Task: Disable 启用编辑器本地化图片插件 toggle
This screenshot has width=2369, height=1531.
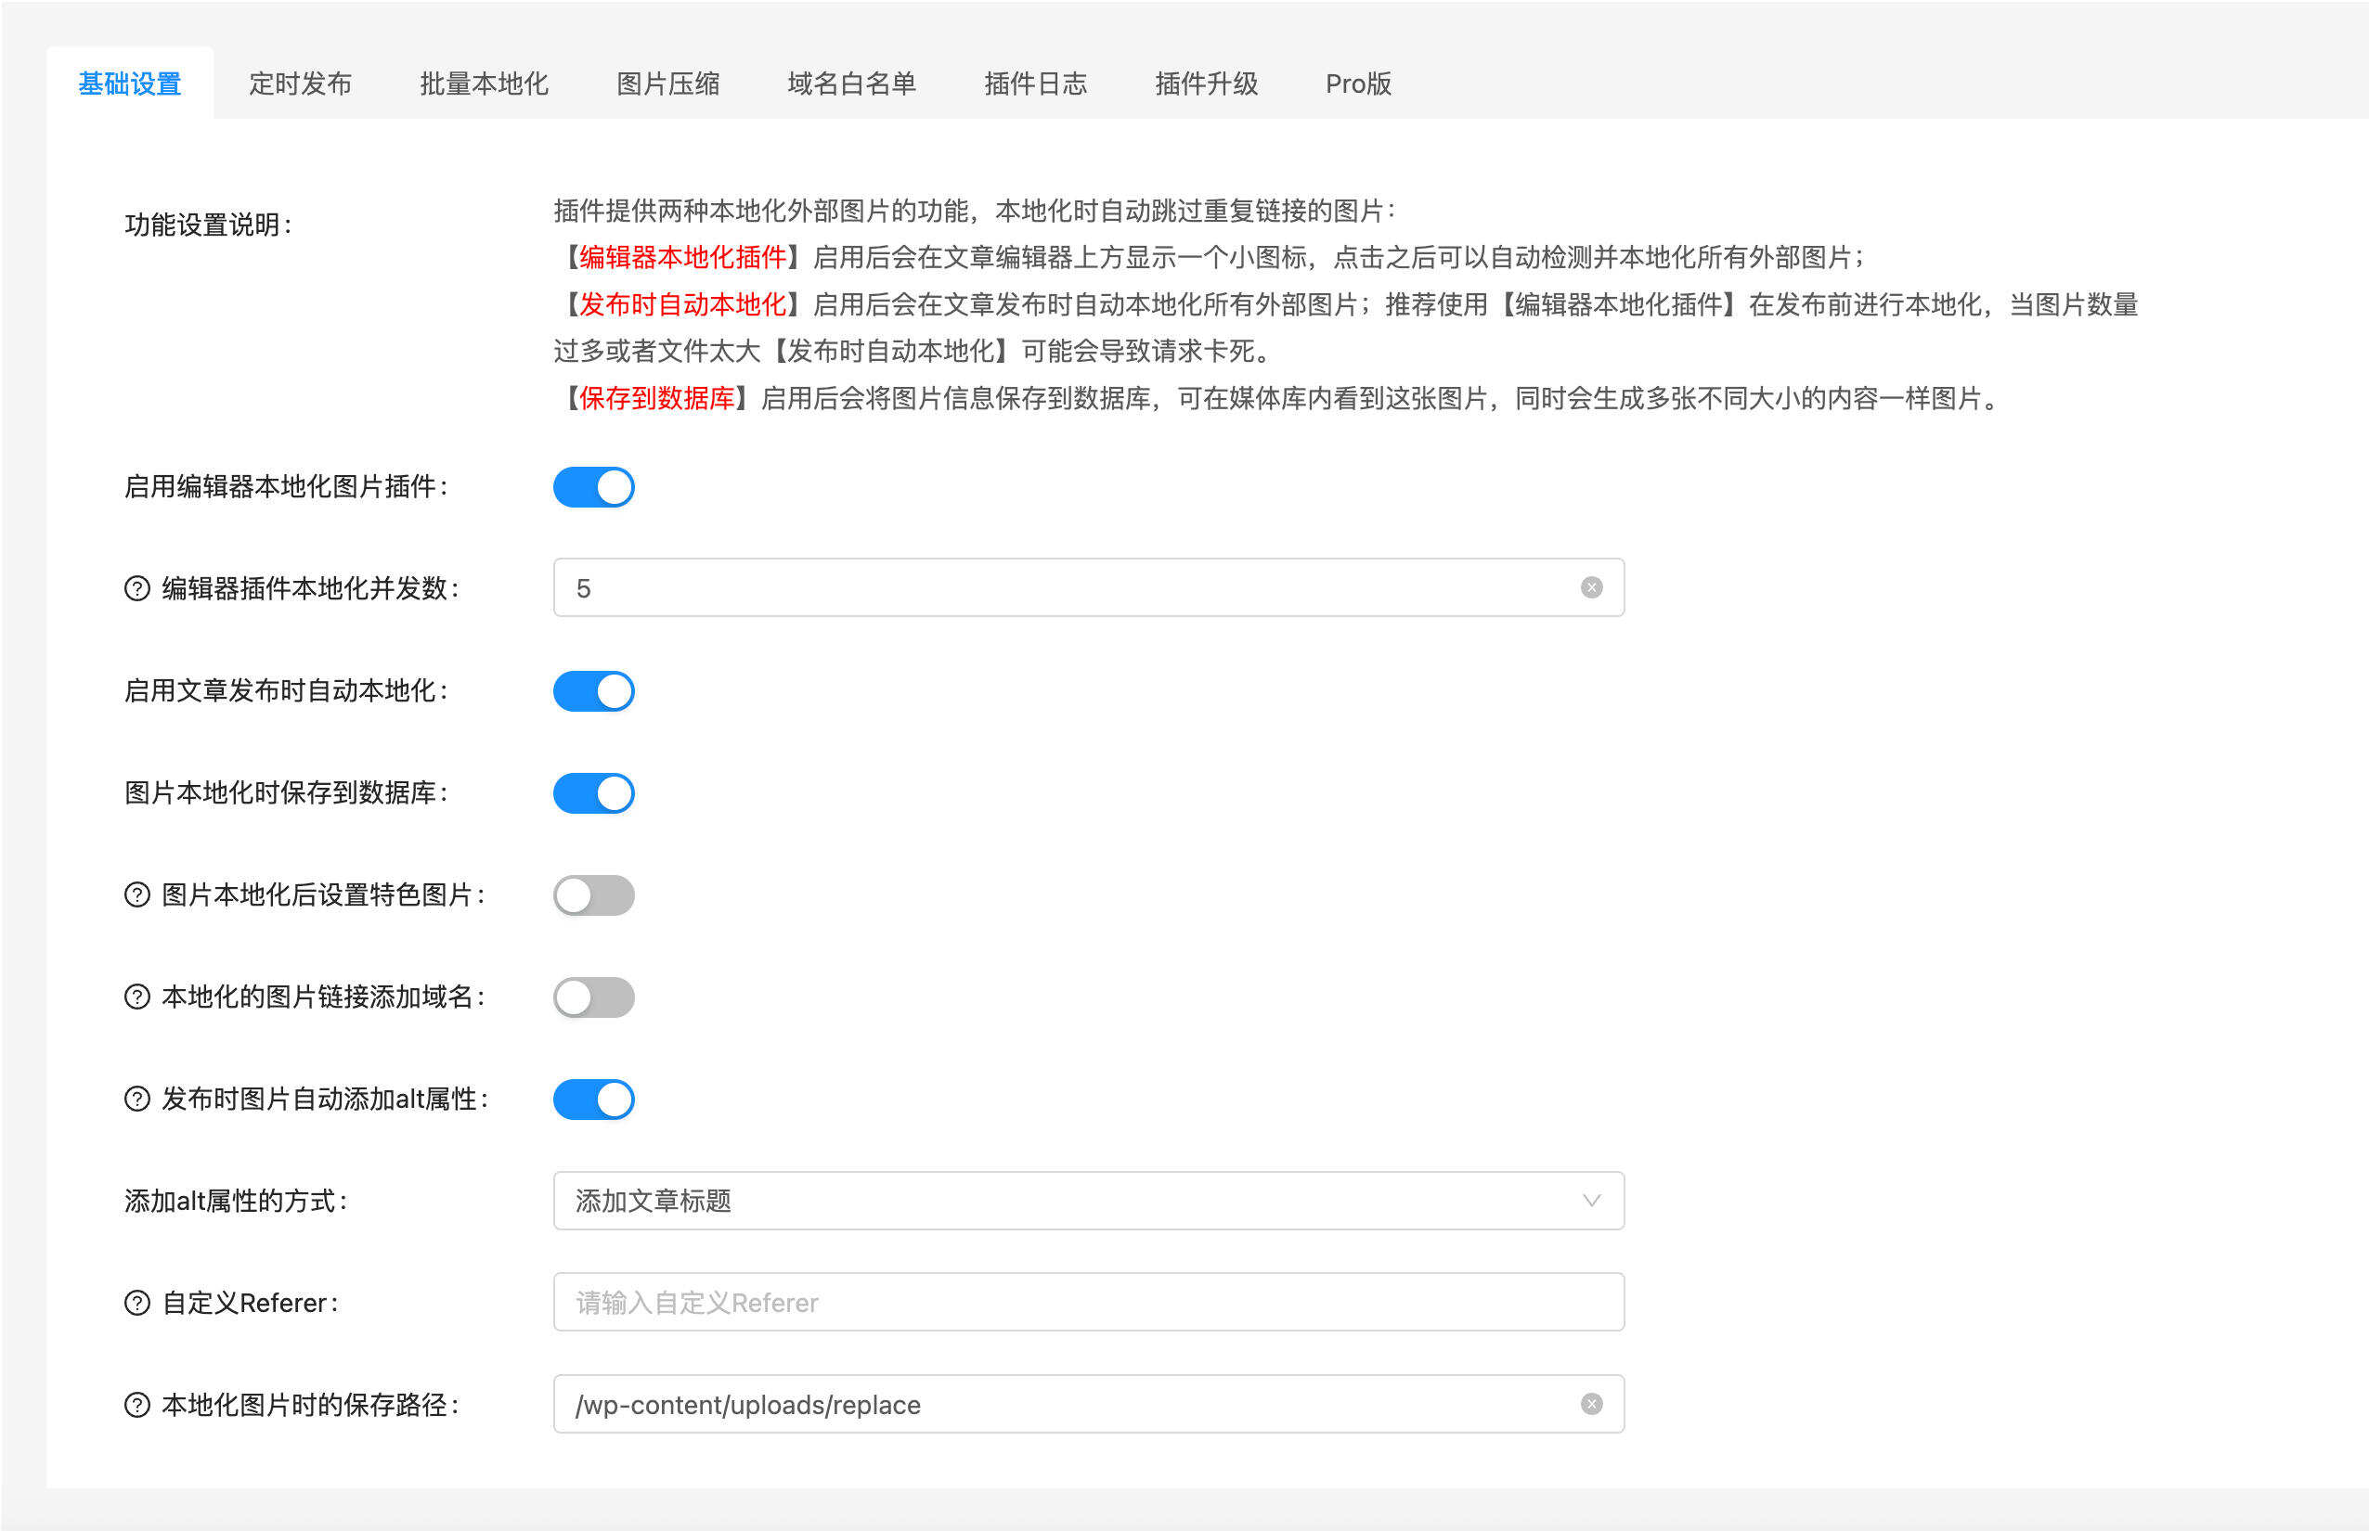Action: point(594,487)
